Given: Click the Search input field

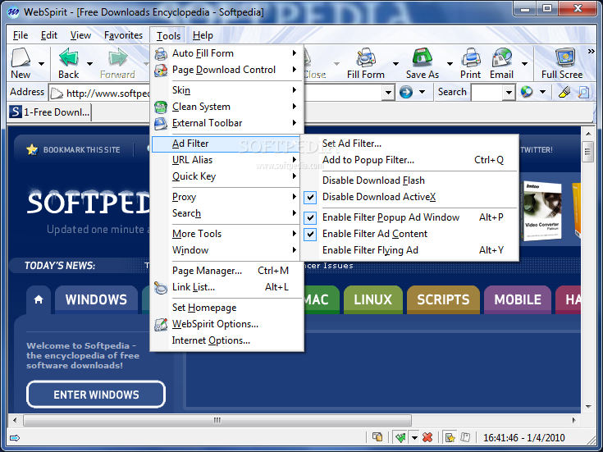Looking at the screenshot, I should point(487,93).
